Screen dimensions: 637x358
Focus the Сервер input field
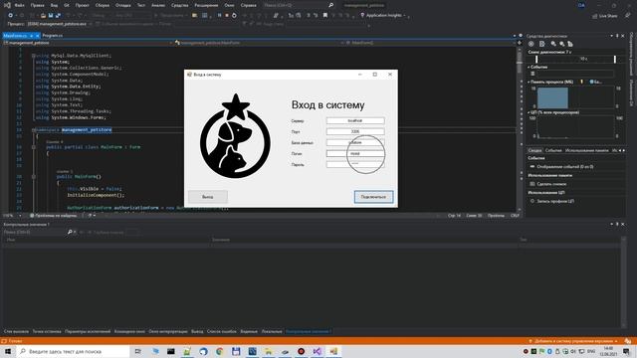[355, 121]
